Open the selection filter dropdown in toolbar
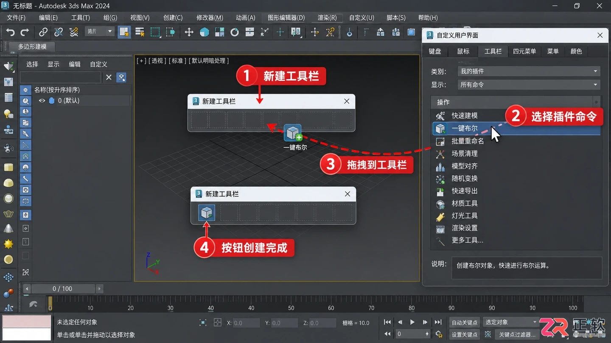Screen dimensions: 611x343 pos(100,31)
